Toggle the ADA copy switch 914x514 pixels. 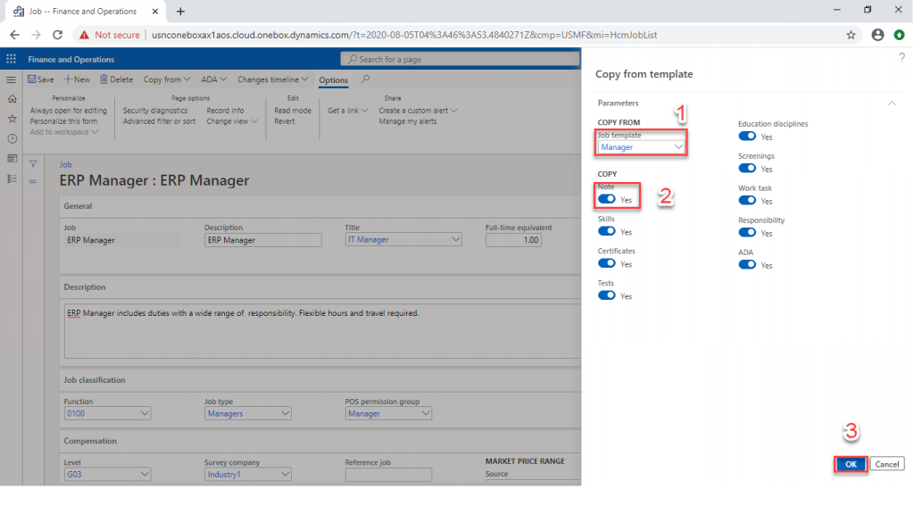pyautogui.click(x=747, y=264)
